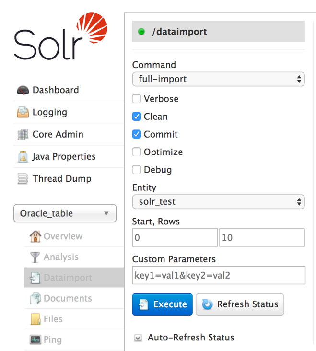Click the Custom Parameters input field
The image size is (316, 351).
coord(219,276)
